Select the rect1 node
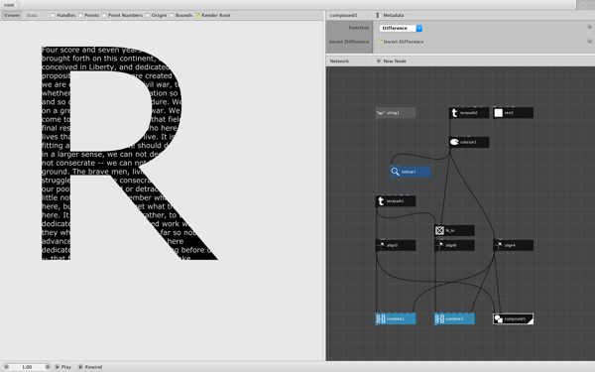 click(x=513, y=113)
